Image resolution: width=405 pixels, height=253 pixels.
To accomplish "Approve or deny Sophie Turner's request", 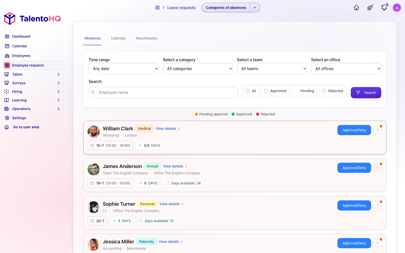I will click(354, 205).
